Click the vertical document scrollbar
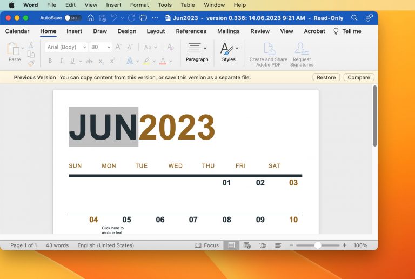 374,116
